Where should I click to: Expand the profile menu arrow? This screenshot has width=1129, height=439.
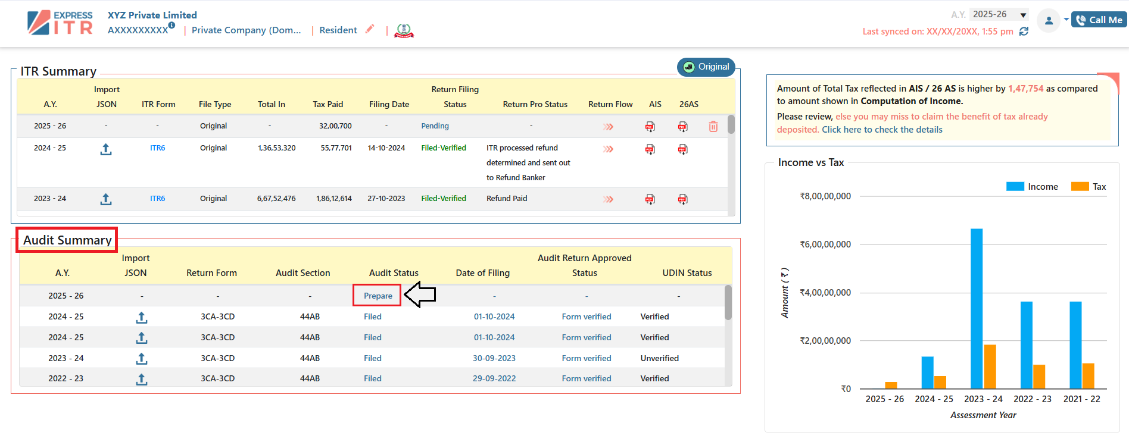(x=1066, y=19)
